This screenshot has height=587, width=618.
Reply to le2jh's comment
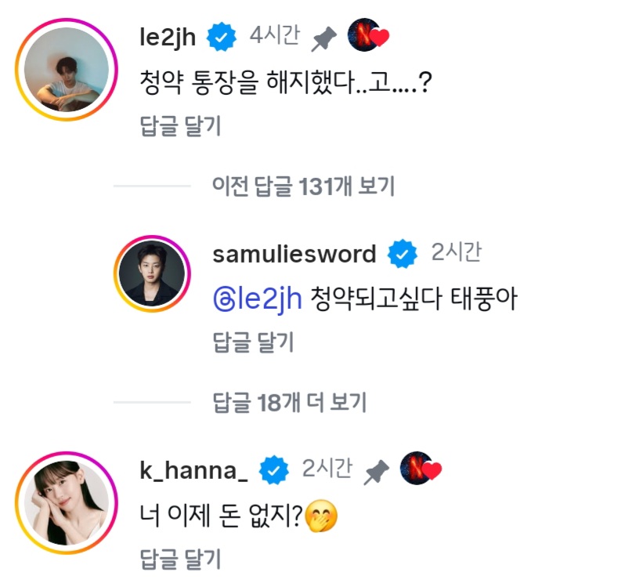tap(180, 126)
